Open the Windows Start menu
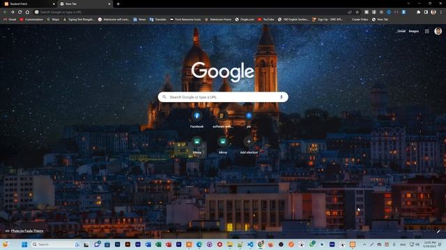This screenshot has height=250, width=446. pyautogui.click(x=24, y=244)
